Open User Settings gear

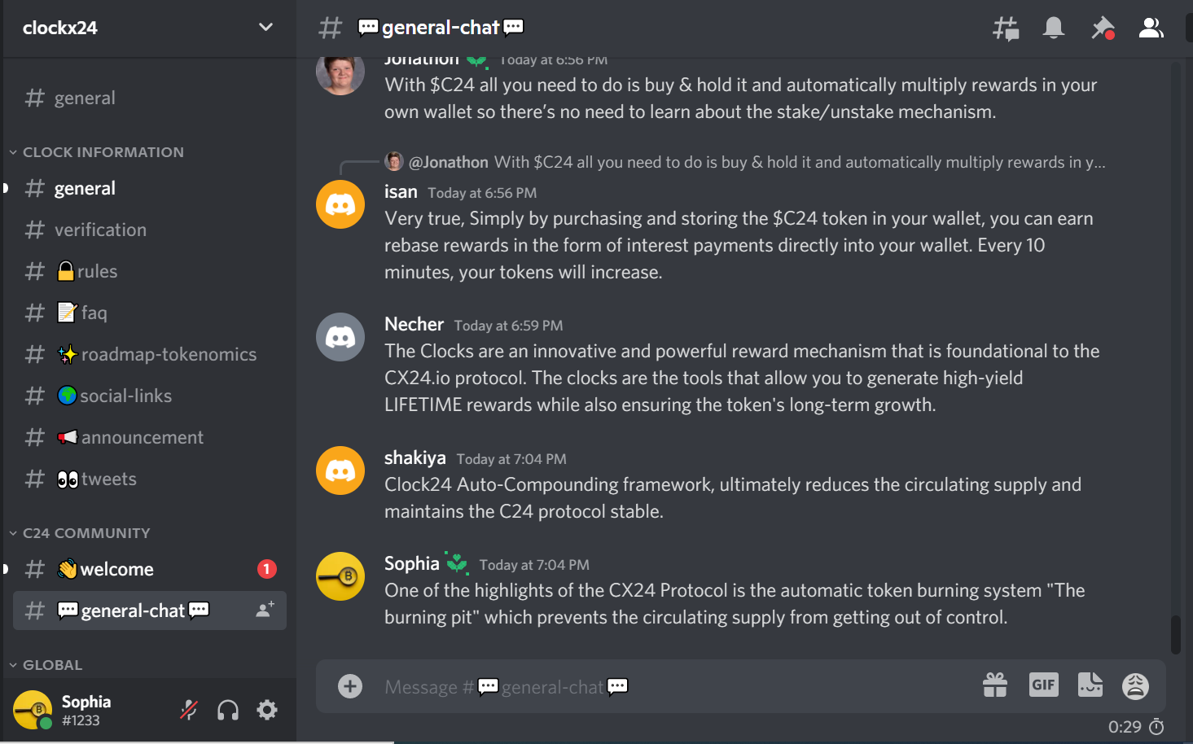click(267, 710)
